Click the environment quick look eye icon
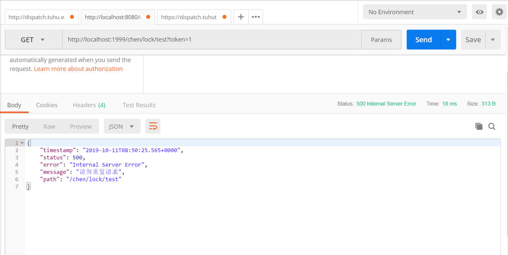The height and width of the screenshot is (255, 508). 479,12
